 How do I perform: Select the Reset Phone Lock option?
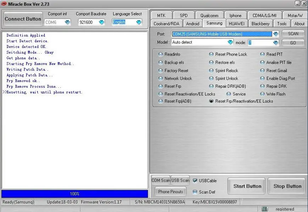211,54
